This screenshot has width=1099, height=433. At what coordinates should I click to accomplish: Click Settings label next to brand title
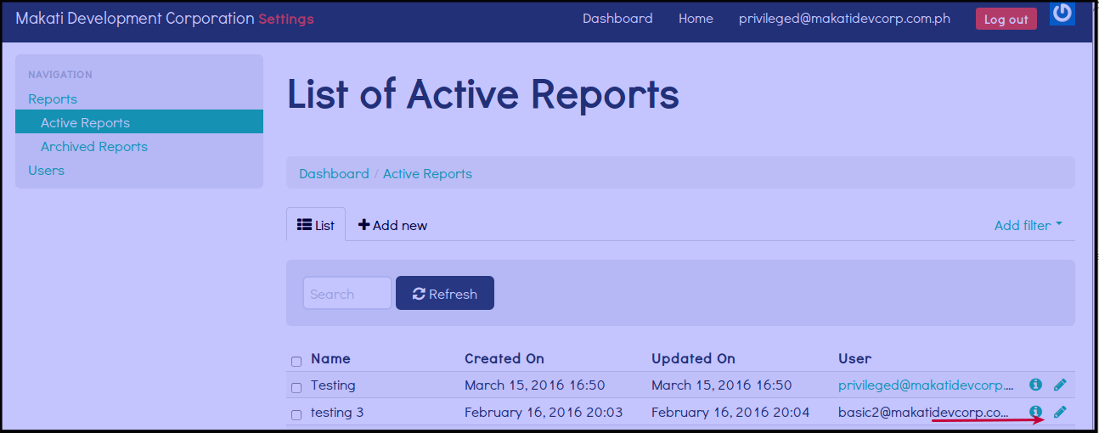point(286,19)
